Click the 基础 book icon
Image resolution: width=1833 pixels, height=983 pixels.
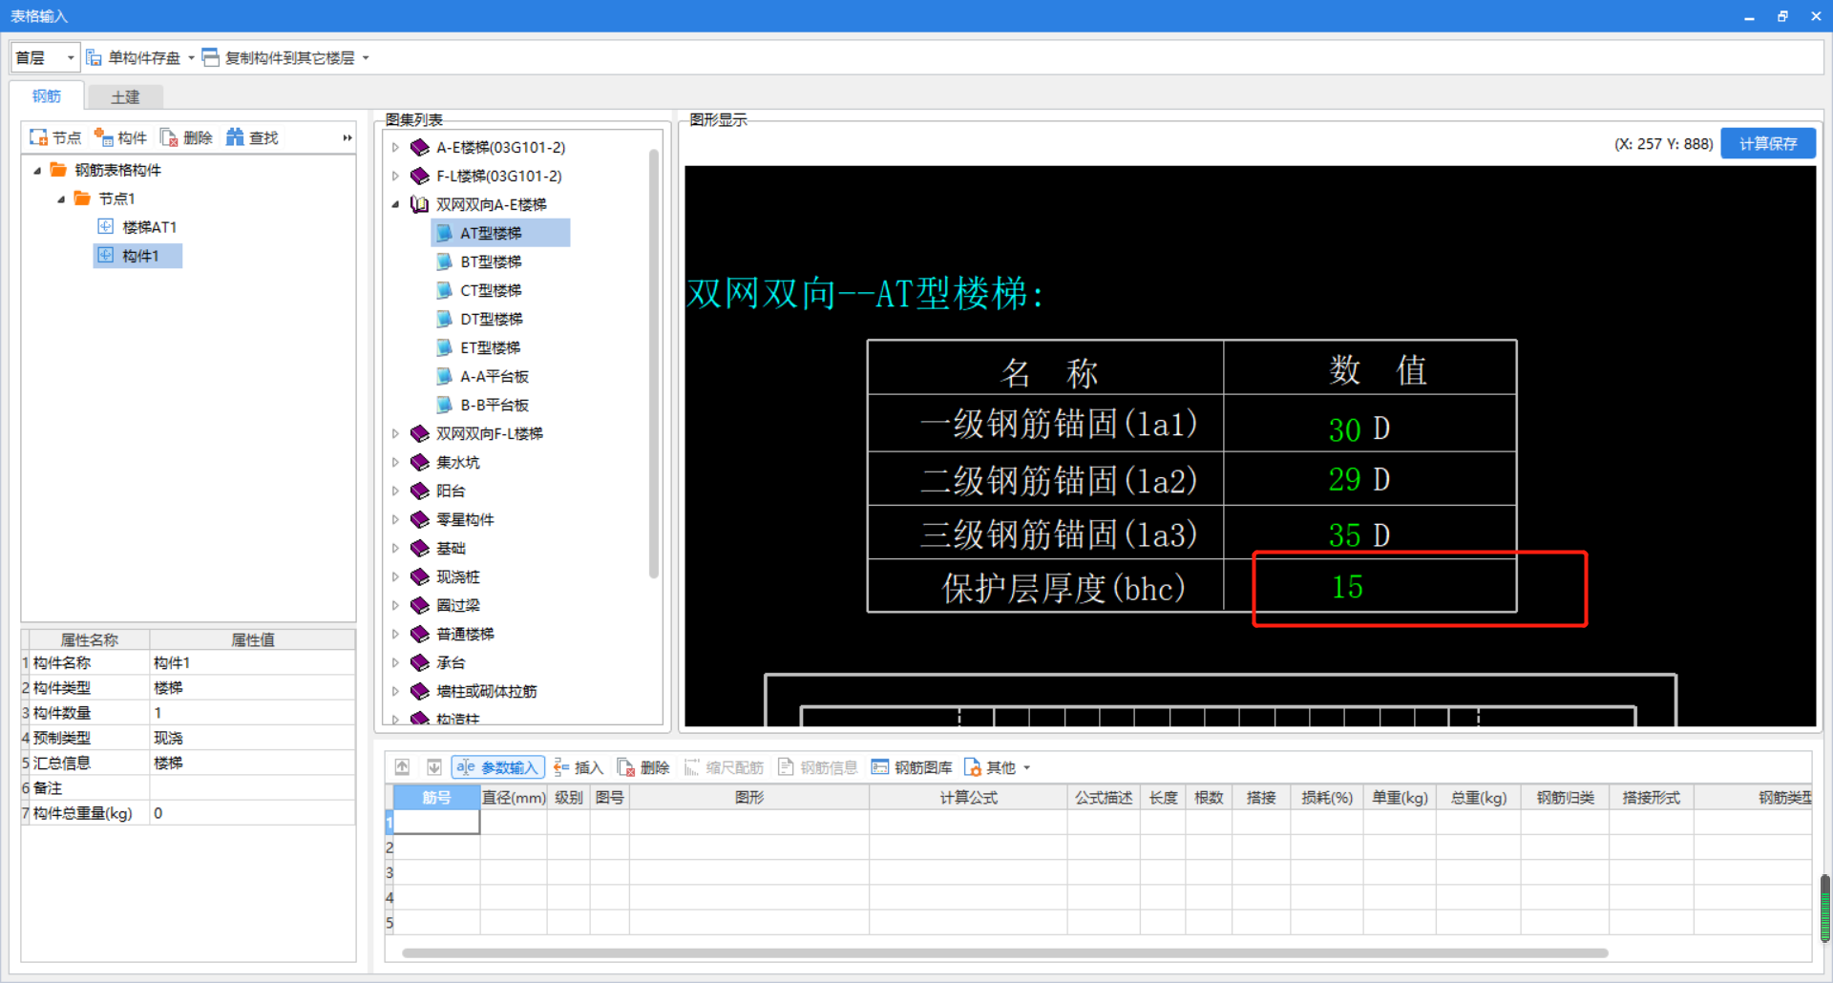click(x=419, y=548)
